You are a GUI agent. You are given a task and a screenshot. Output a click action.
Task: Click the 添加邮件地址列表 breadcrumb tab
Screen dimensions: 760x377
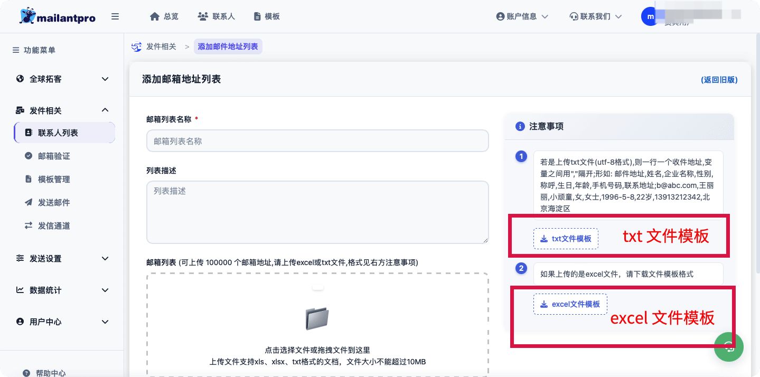(x=228, y=46)
